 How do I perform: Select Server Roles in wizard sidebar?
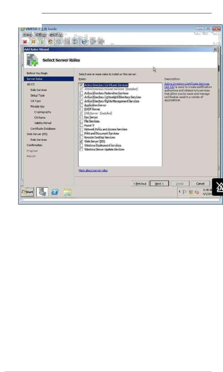pyautogui.click(x=49, y=79)
